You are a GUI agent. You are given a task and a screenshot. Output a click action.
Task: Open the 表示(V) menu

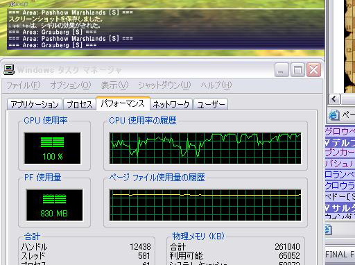(x=114, y=85)
